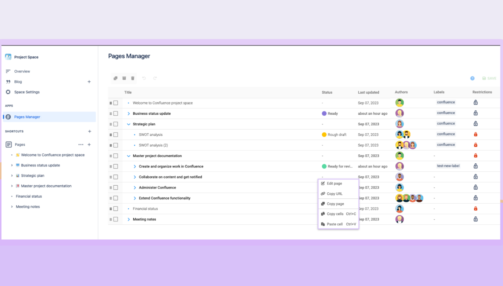Viewport: 503px width, 286px height.
Task: Expand Create and organize work in Confluence row
Action: tap(135, 166)
